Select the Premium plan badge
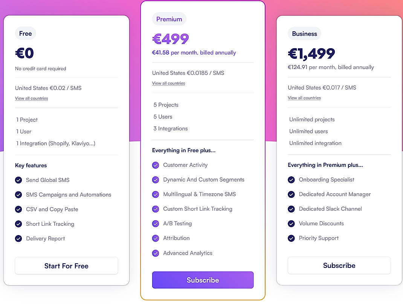The image size is (403, 304). 169,19
